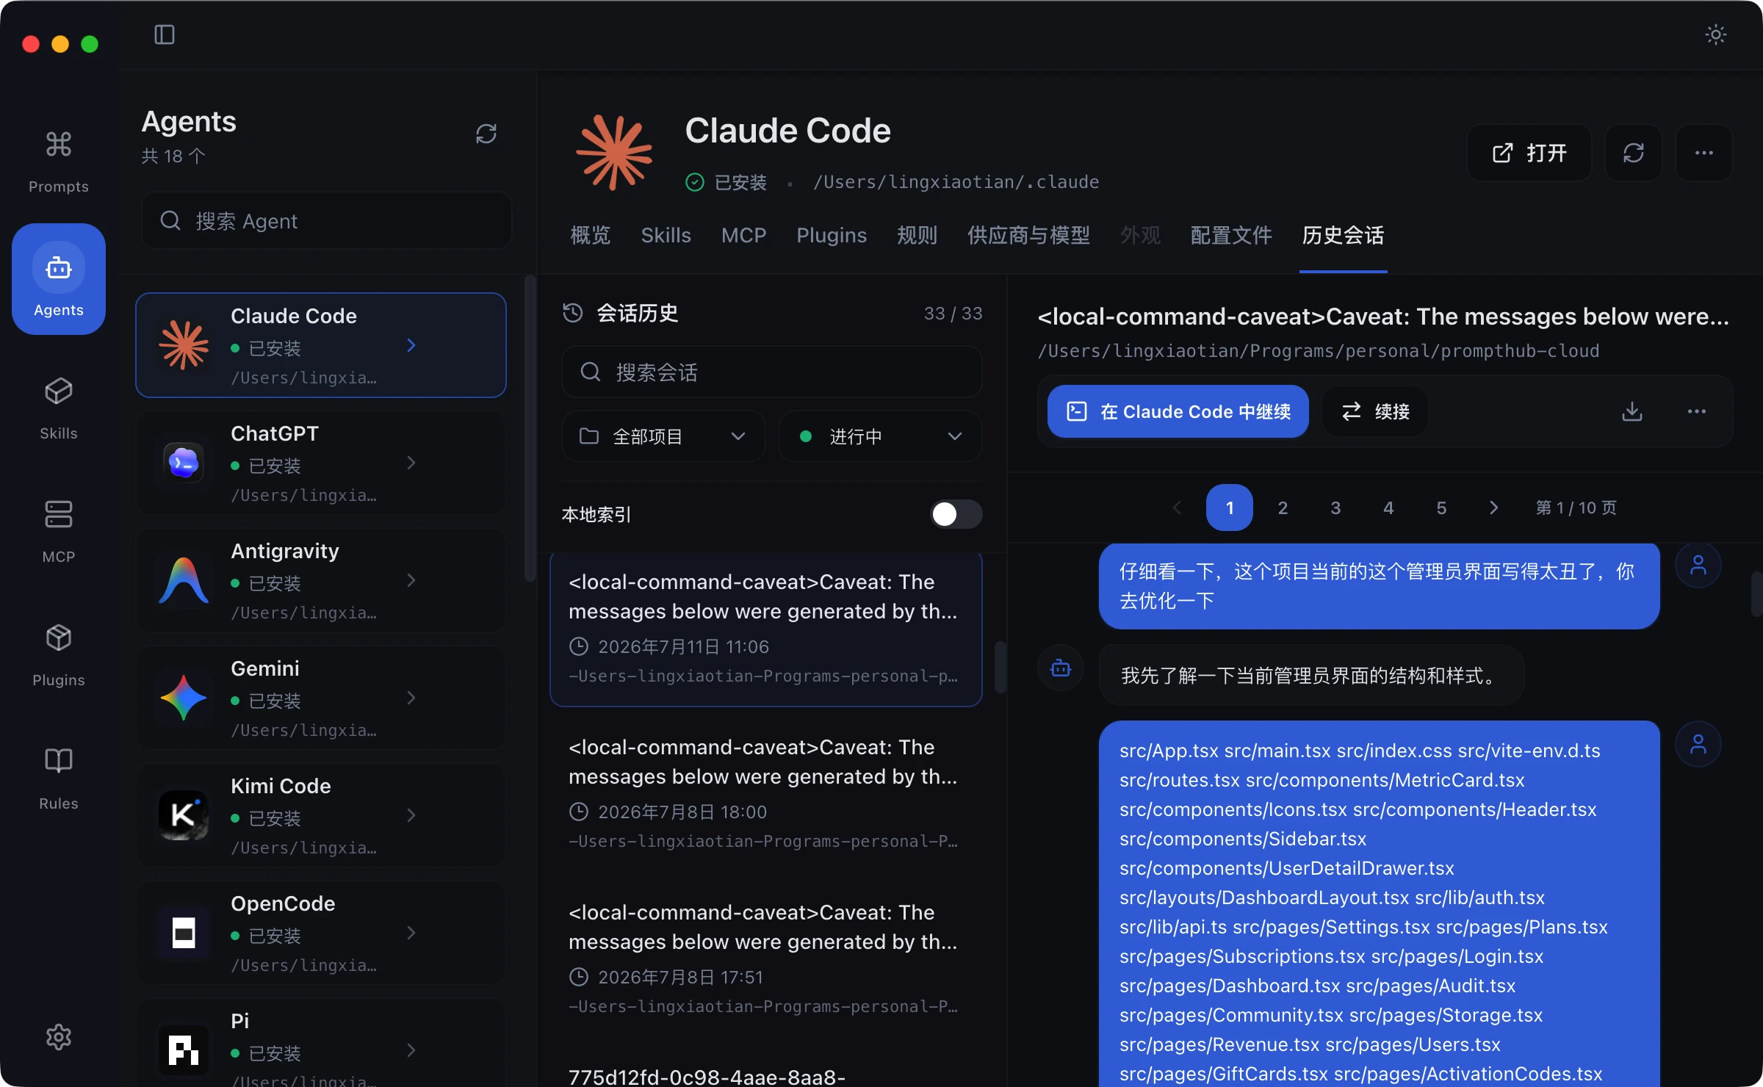Open session dated 2026年7月8日 17:51
This screenshot has width=1763, height=1087.
pos(765,961)
